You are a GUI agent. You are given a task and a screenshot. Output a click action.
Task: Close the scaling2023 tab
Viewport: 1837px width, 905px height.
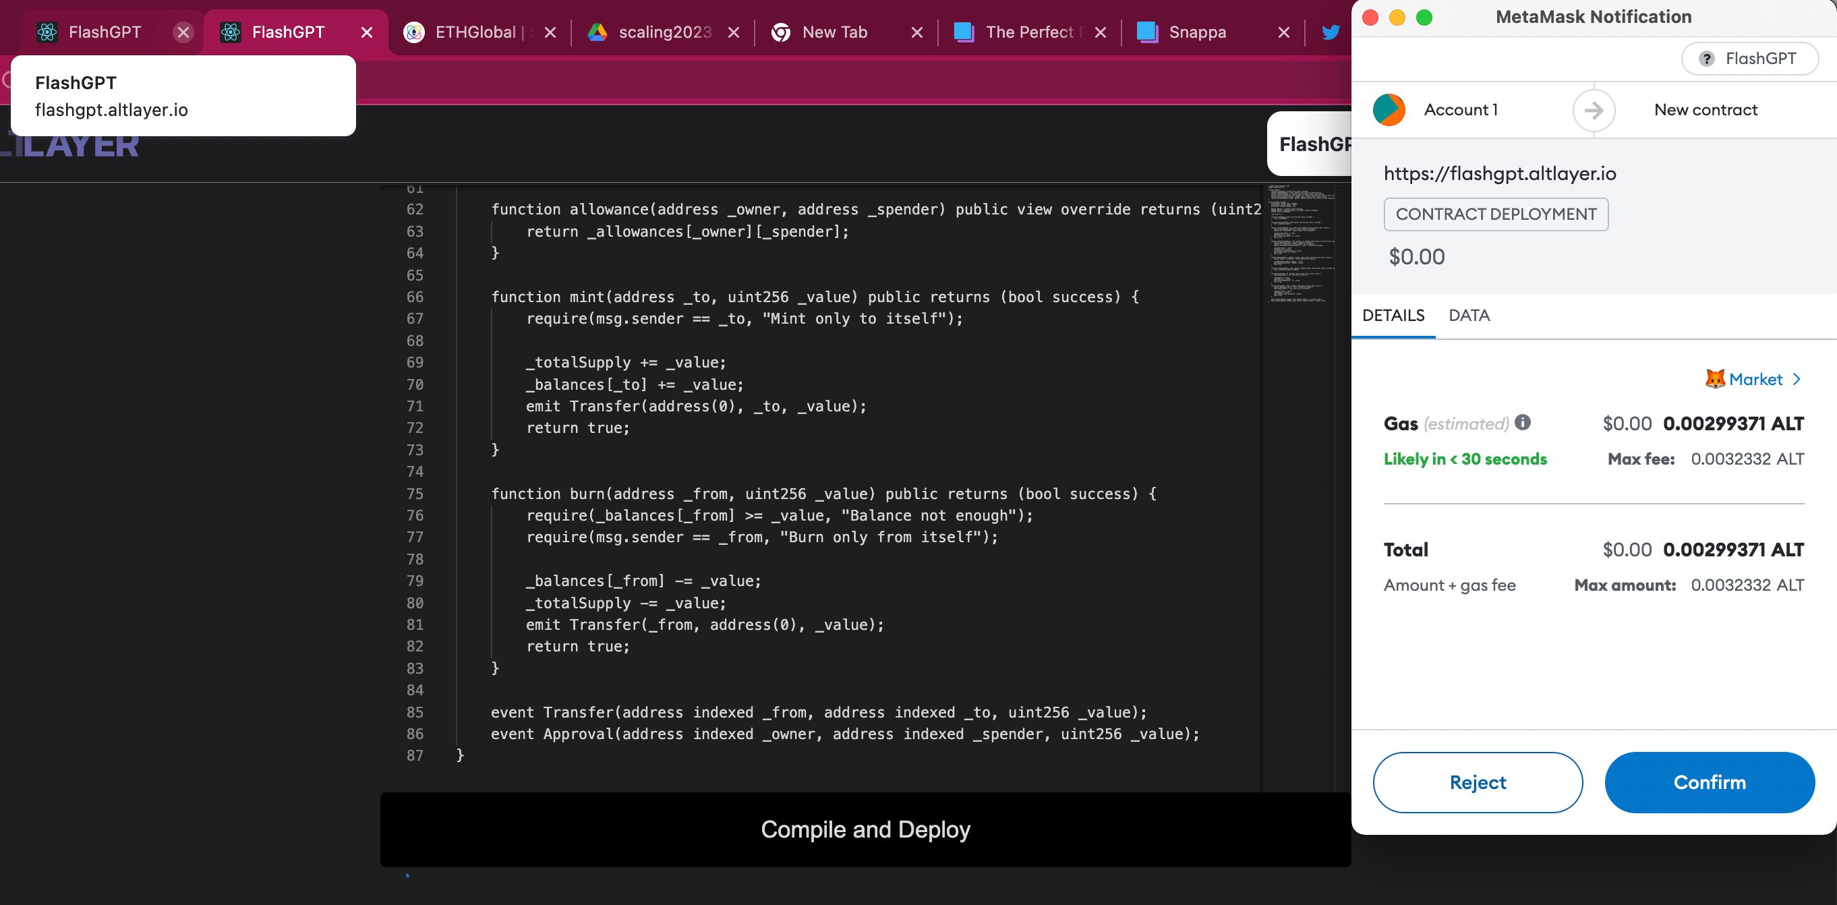coord(733,32)
